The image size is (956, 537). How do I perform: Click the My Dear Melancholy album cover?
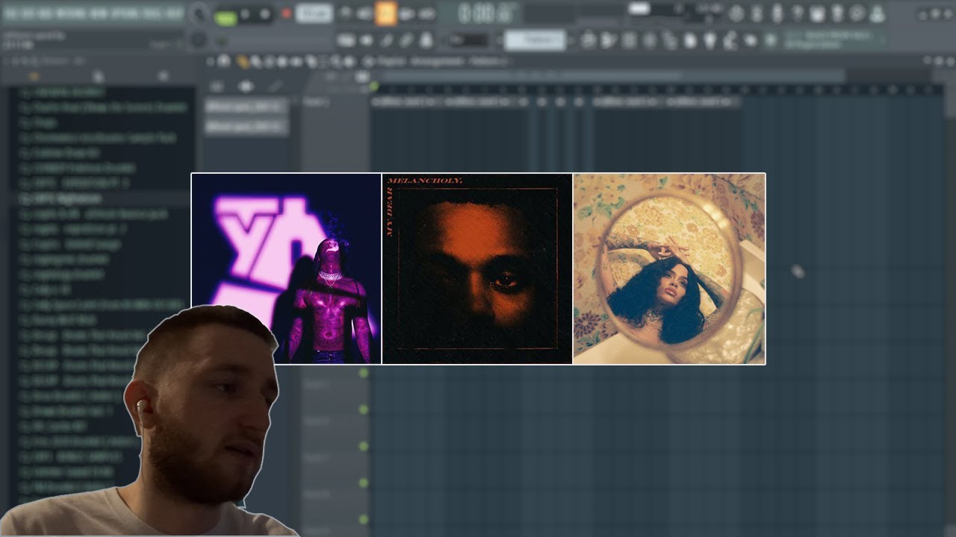pyautogui.click(x=477, y=268)
